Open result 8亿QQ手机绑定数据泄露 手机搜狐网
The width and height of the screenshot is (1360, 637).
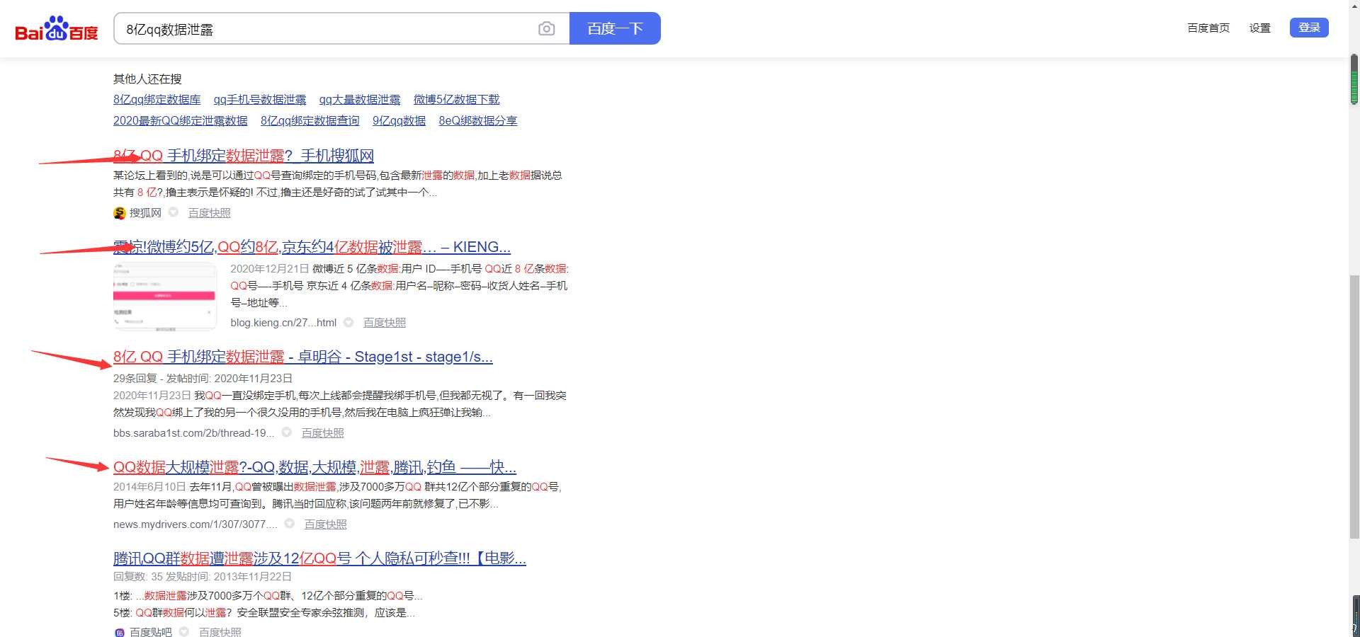[x=244, y=156]
